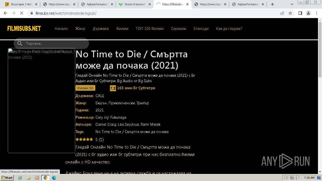Open the No Time to Die tag link

(132, 132)
